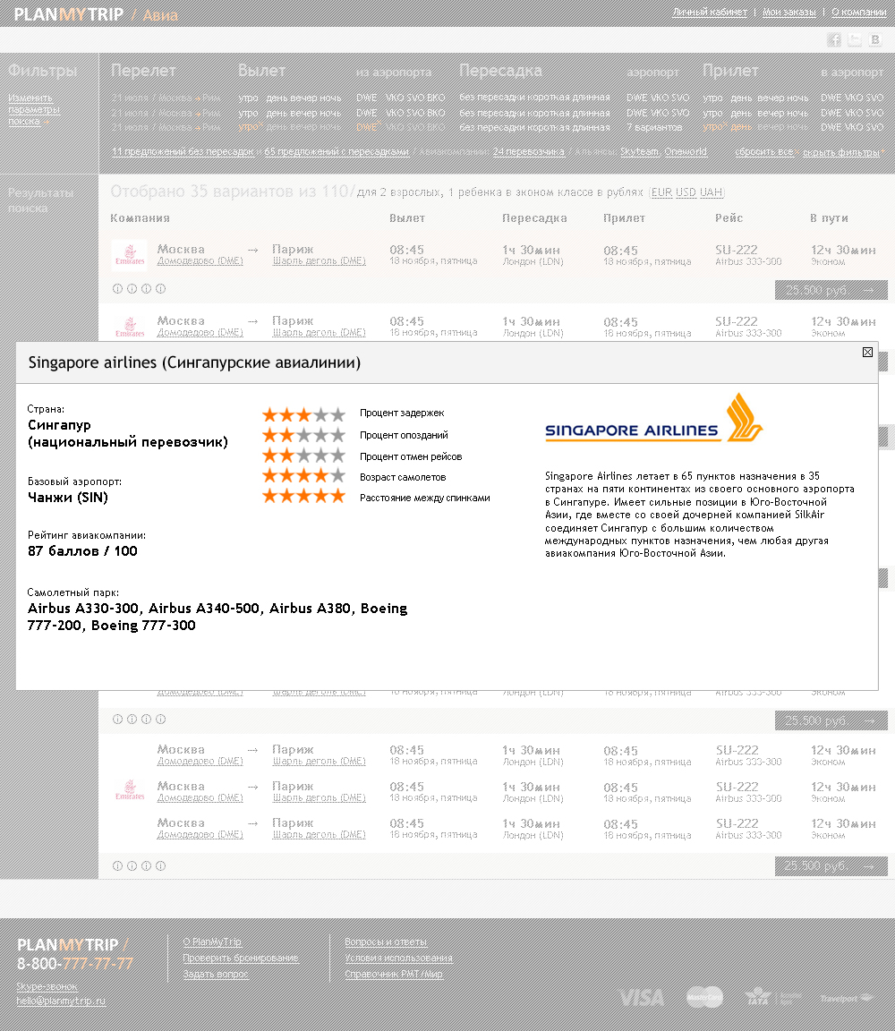Select the bottom 25 500 руб price button
Viewport: 895px width, 1031px height.
tap(831, 866)
